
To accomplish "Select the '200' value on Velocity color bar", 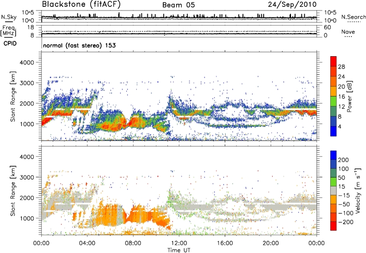I will coord(344,160).
